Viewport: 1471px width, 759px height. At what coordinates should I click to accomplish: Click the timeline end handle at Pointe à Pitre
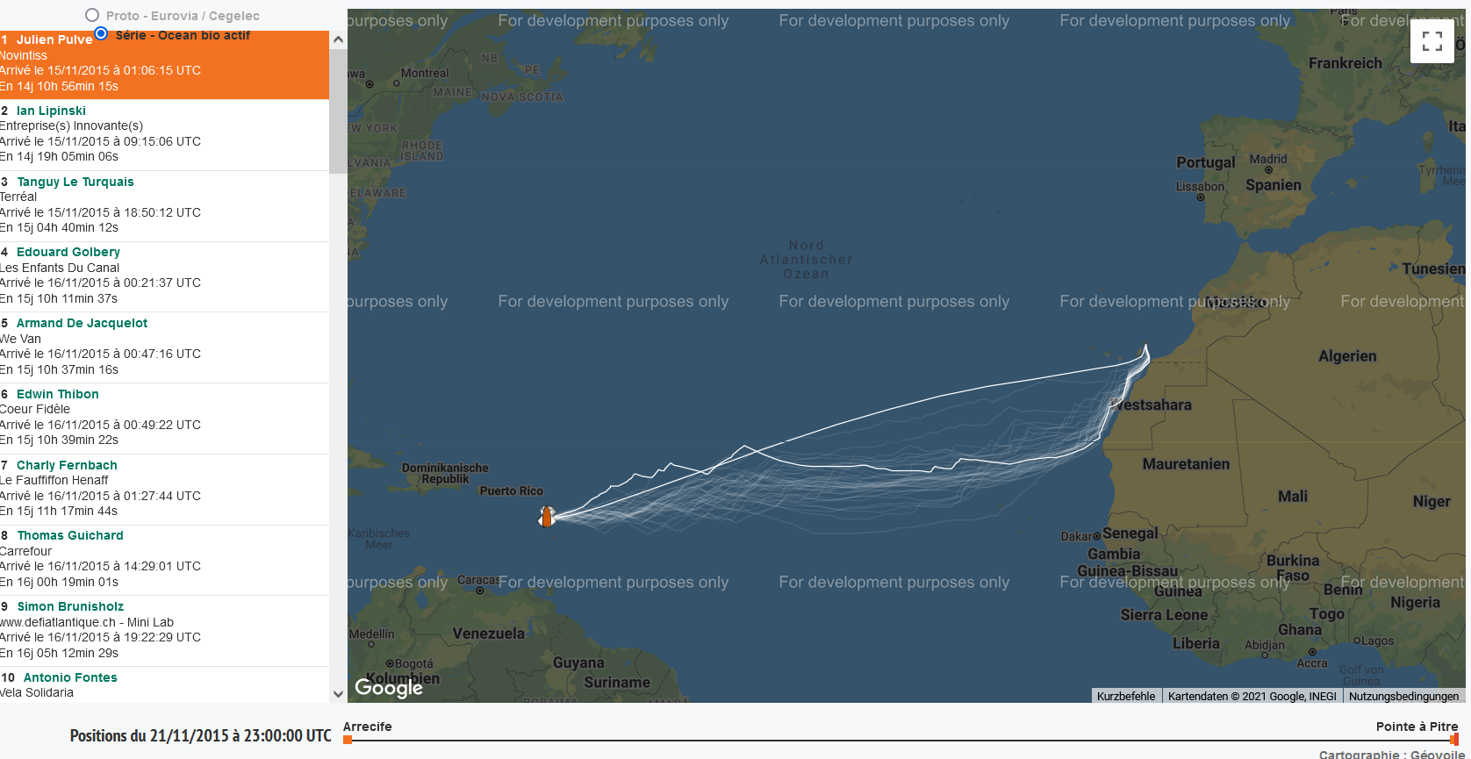(x=1454, y=740)
